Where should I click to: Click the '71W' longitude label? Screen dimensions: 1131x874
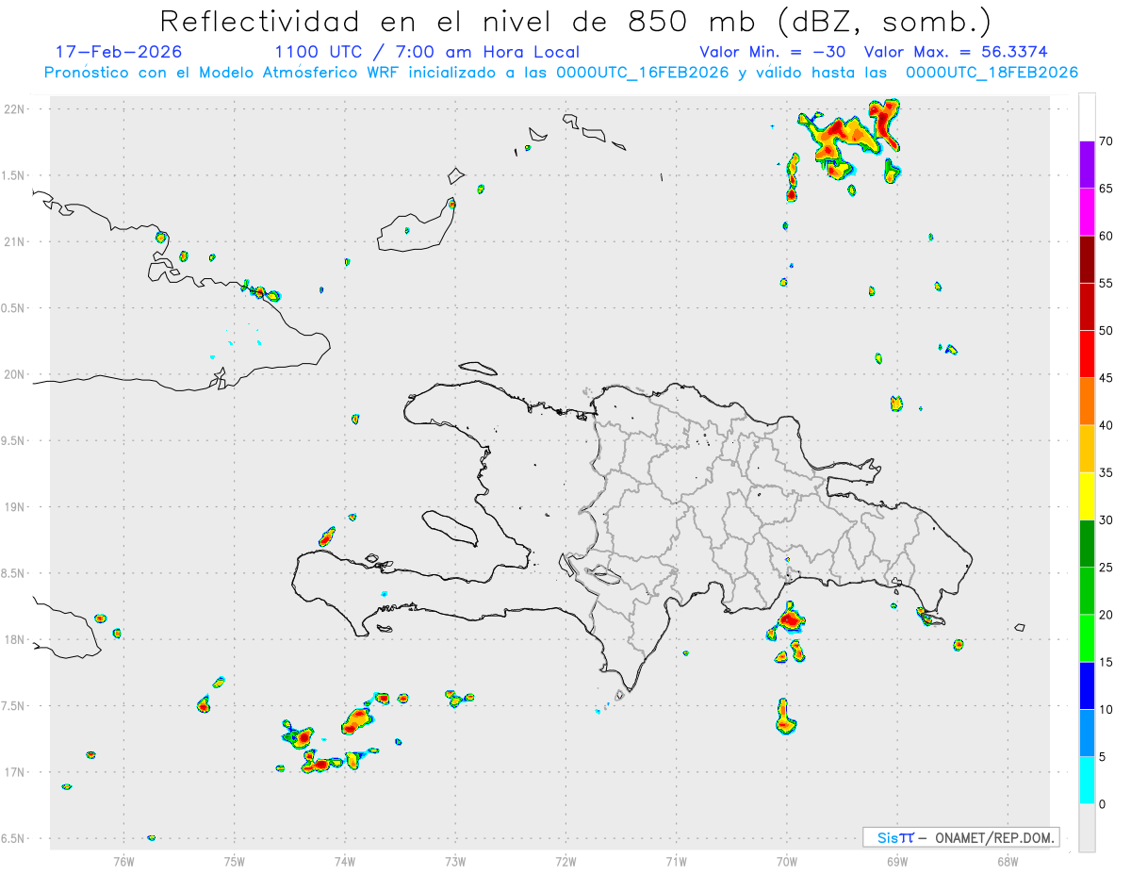click(x=676, y=861)
